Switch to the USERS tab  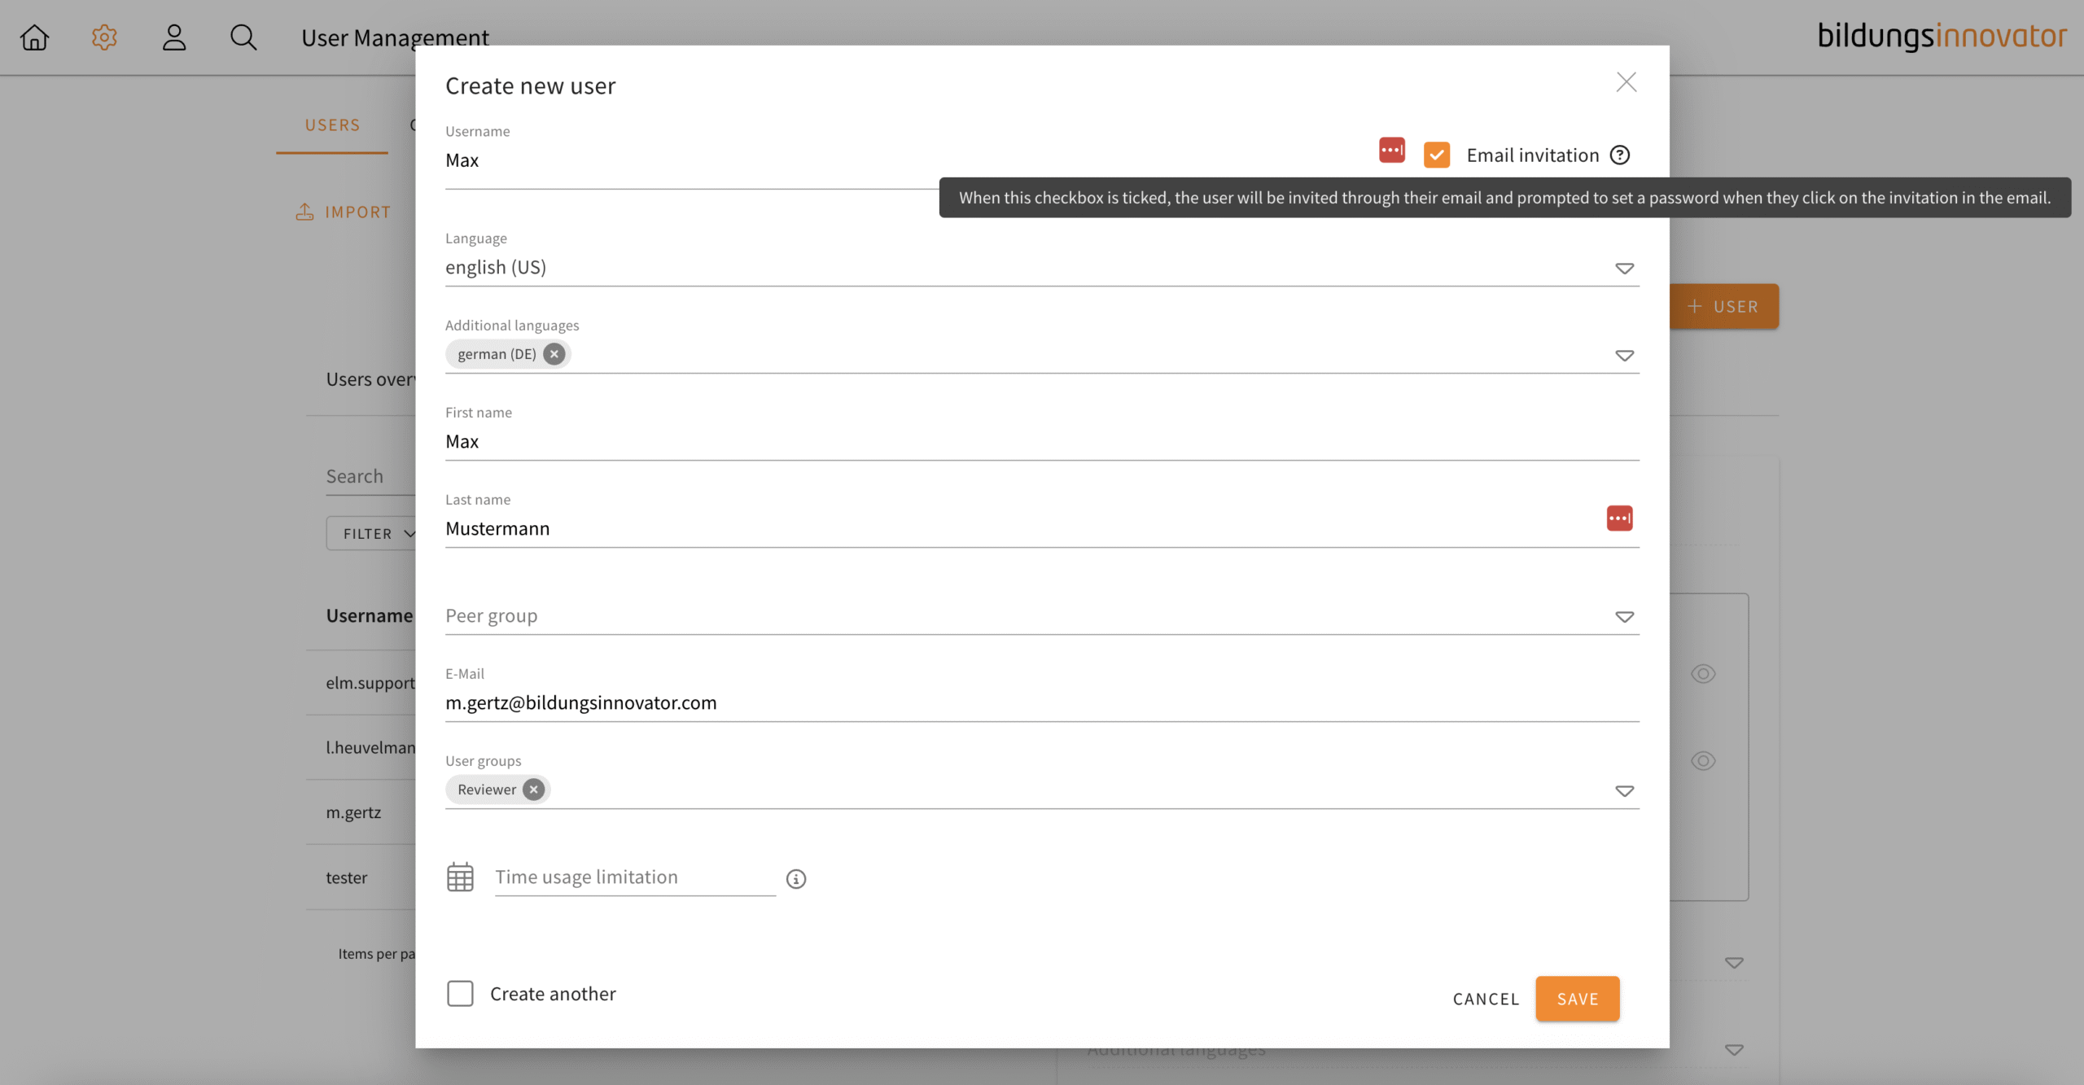click(x=332, y=125)
